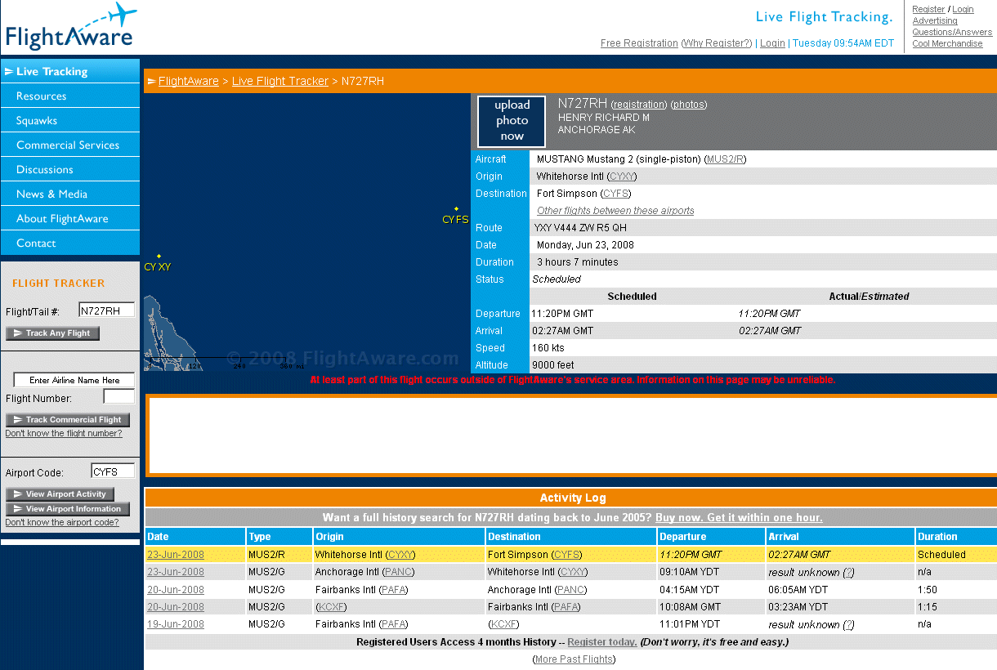The width and height of the screenshot is (997, 670).
Task: Click 19-Jun-2008 date link
Action: (x=176, y=624)
